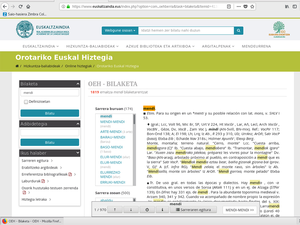Focus the 'Idatzi hemen zer bilatu nahi duzun' field
This screenshot has width=300, height=225.
[186, 30]
